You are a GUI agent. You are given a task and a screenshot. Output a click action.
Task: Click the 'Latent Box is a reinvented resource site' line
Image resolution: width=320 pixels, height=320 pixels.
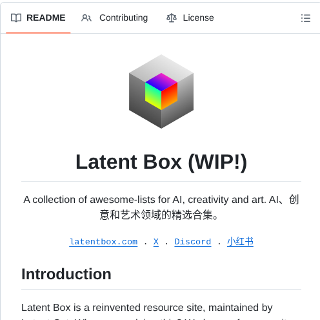click(147, 308)
